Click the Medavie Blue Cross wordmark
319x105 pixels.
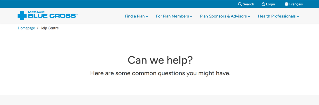click(52, 15)
